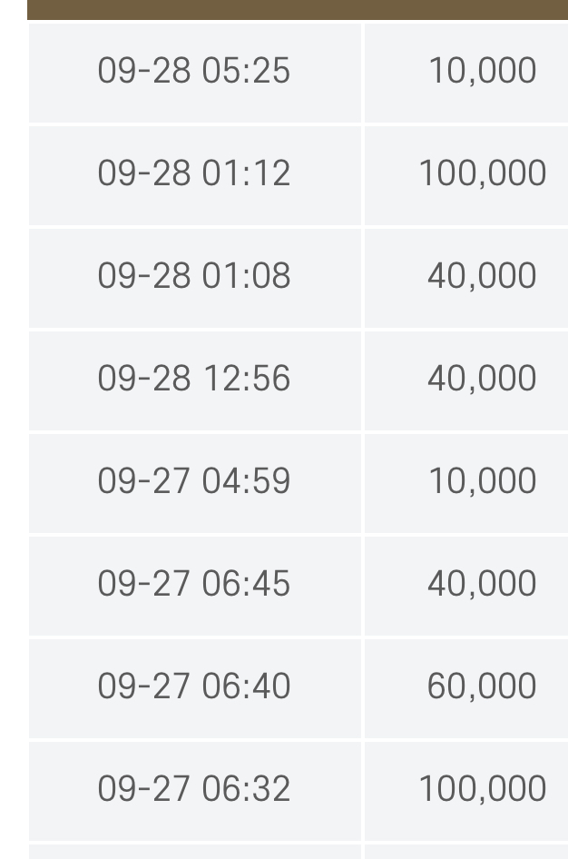Screen dimensions: 568x859
Task: Select the amount for 09-28 05:25 entry
Action: (481, 72)
